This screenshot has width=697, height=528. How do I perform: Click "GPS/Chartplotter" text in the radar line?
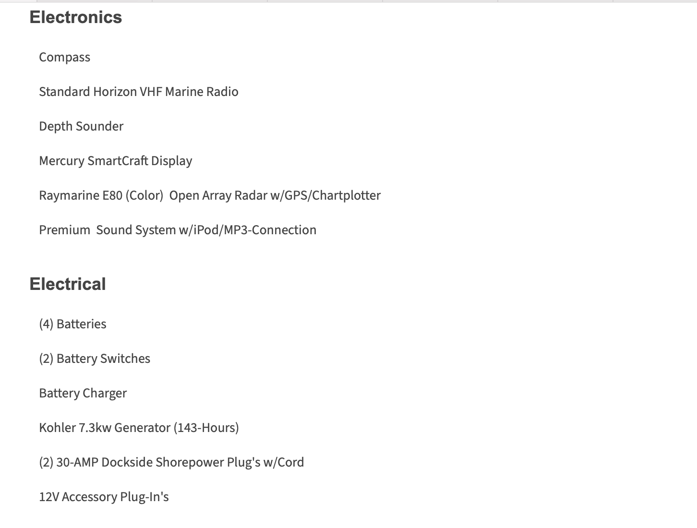333,195
